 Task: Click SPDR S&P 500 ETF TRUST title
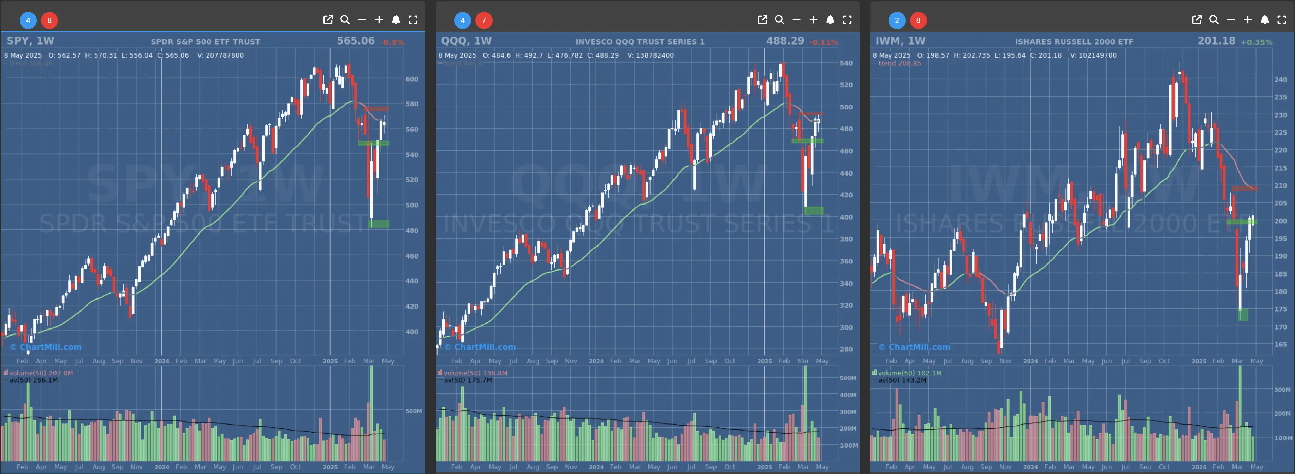[206, 42]
